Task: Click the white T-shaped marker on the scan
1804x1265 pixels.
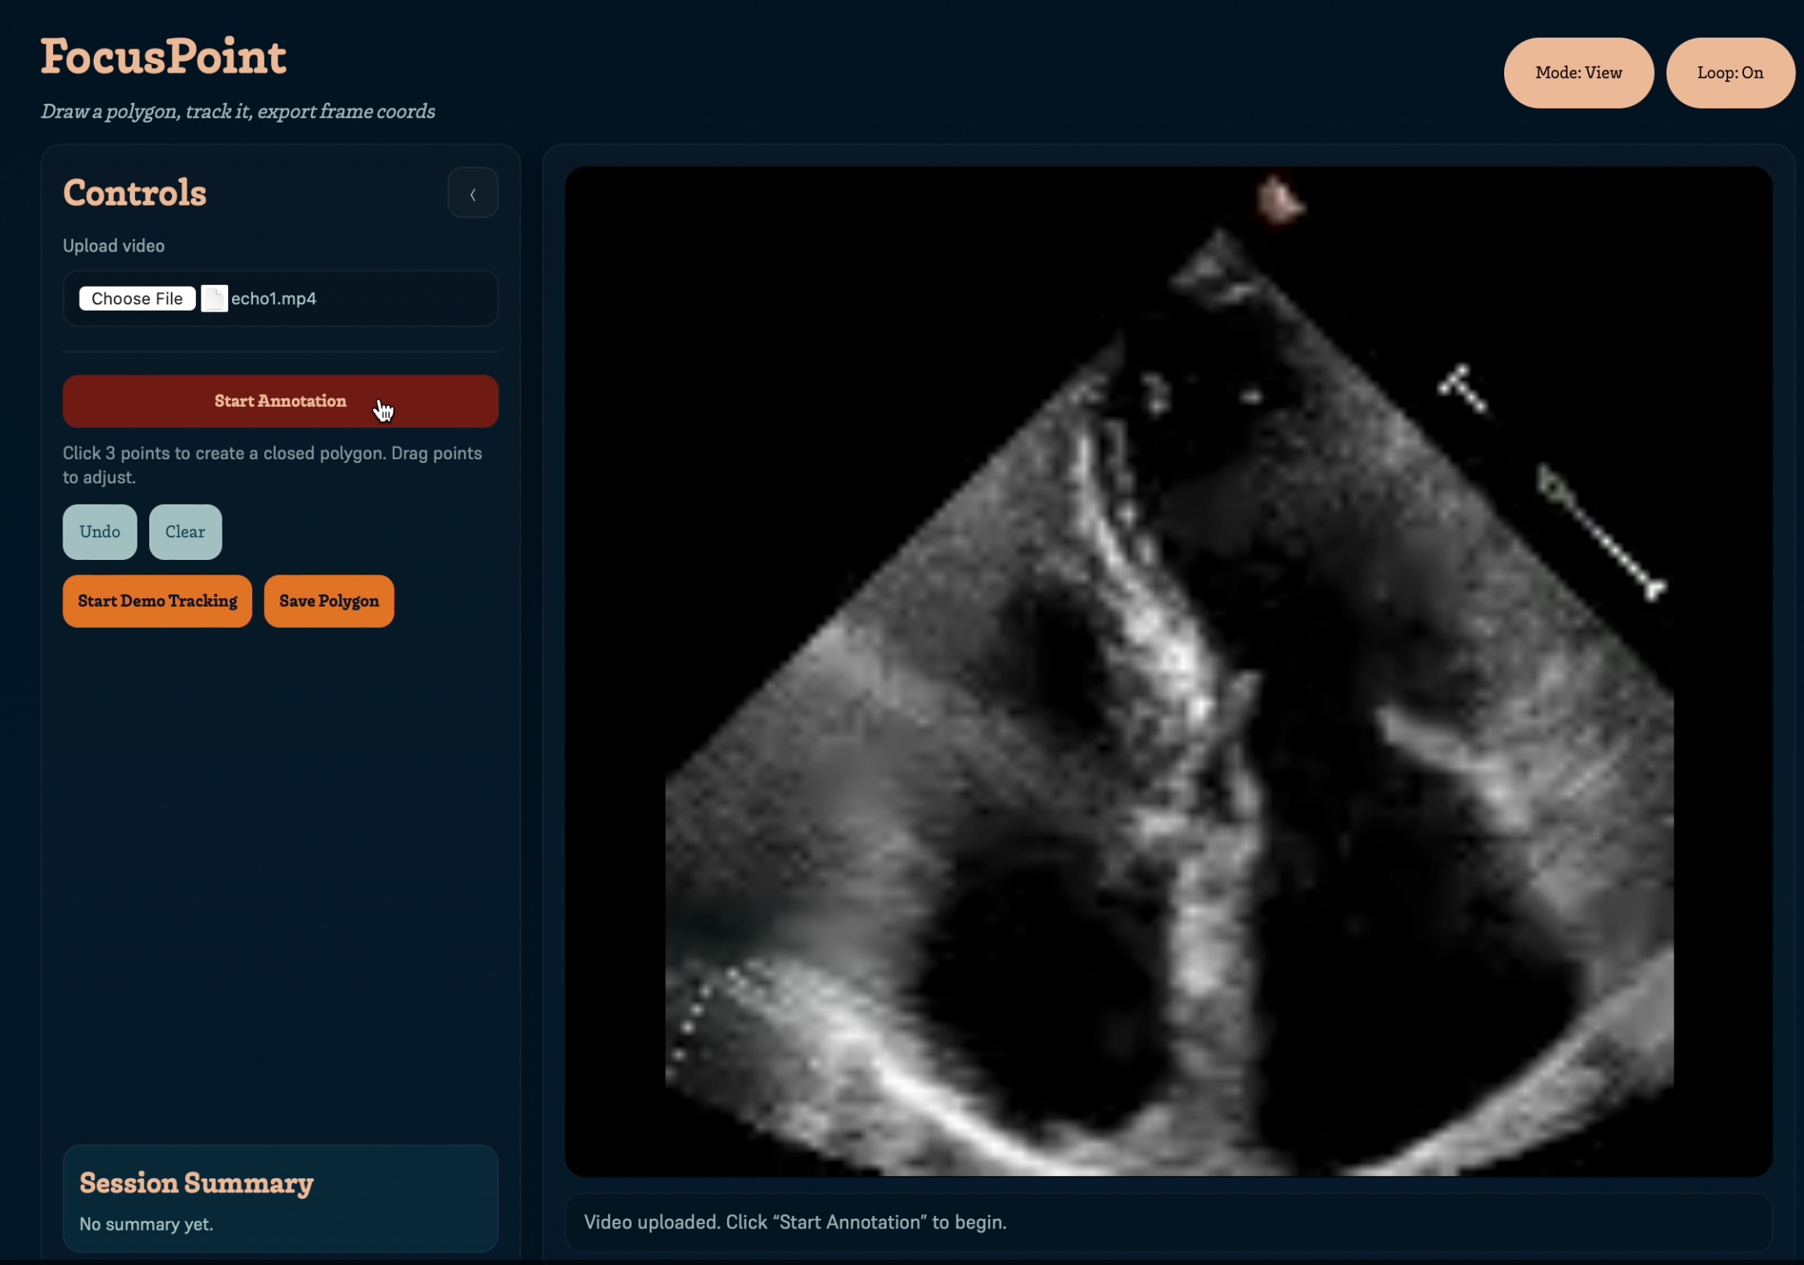Action: (x=1462, y=388)
